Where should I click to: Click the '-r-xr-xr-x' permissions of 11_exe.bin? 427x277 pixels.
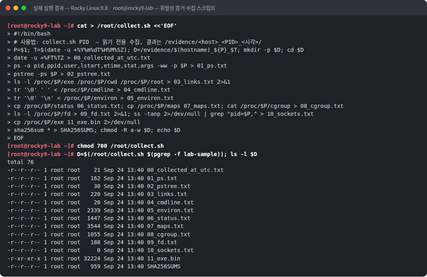[x=24, y=258]
